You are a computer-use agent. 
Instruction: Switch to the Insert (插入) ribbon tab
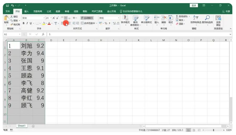pos(27,11)
